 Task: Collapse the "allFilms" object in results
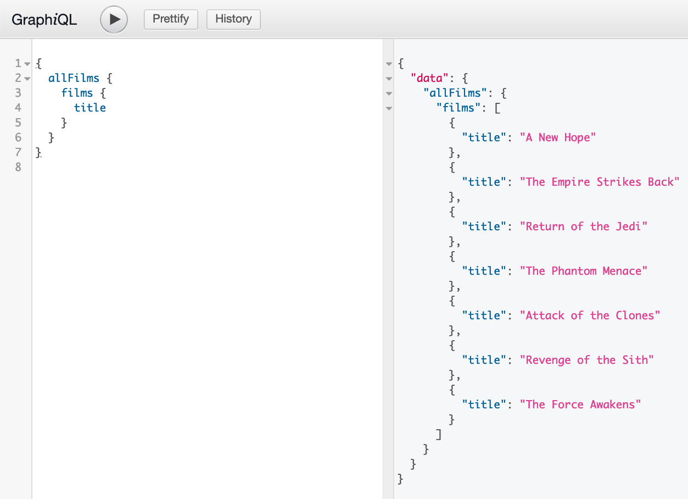[x=389, y=93]
